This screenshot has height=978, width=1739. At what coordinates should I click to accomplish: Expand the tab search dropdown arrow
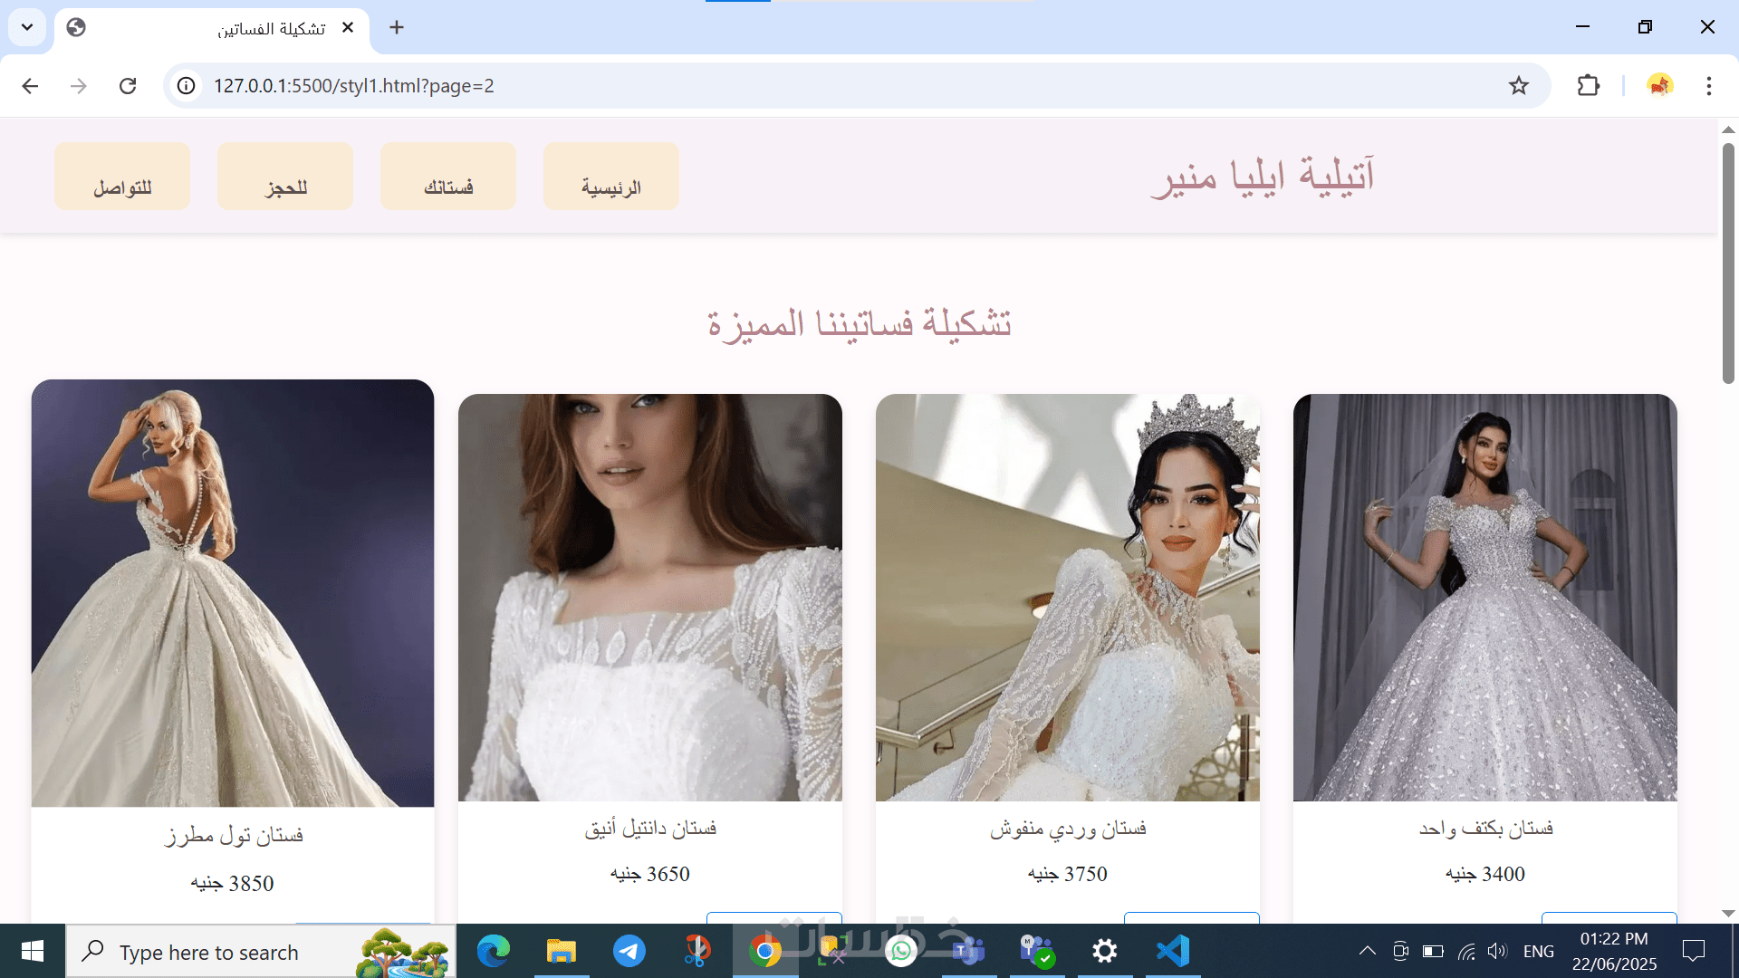tap(27, 27)
